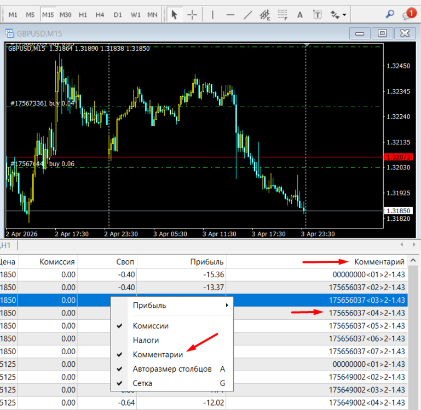The image size is (421, 410).
Task: Close the GBPUSD,M15 chart window
Action: point(405,33)
